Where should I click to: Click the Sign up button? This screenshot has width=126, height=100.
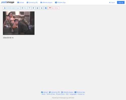click(x=121, y=2)
